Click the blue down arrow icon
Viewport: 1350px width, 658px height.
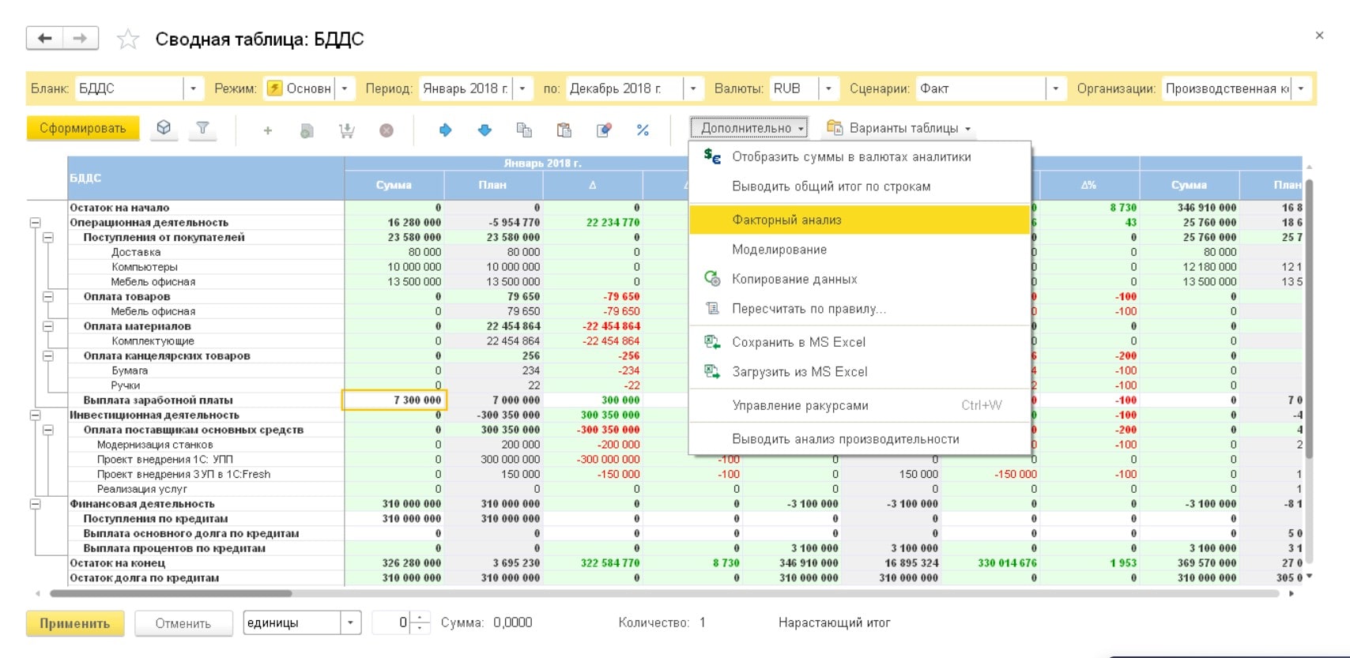[x=485, y=130]
